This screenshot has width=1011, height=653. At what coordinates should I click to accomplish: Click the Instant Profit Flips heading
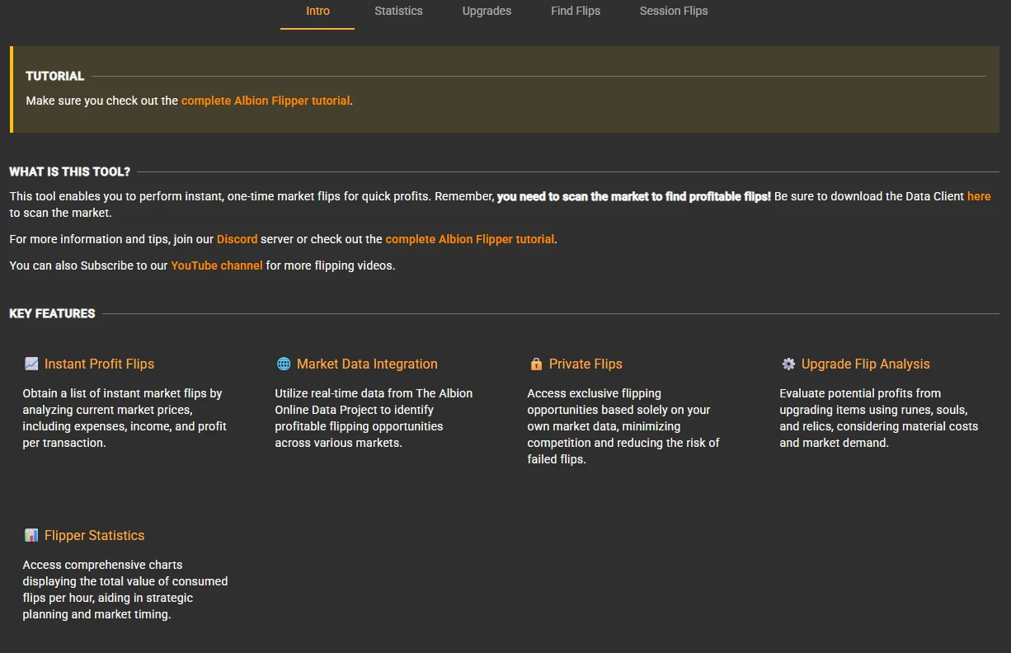pyautogui.click(x=99, y=364)
